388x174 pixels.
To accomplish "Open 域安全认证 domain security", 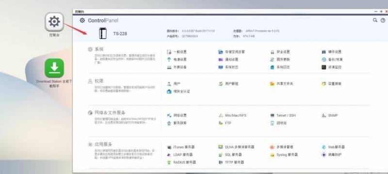I will pos(178,91).
